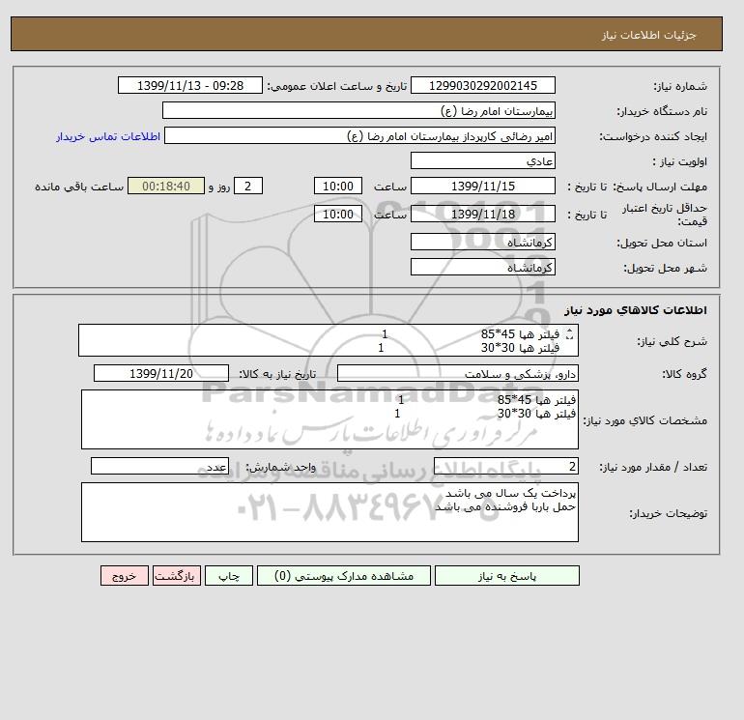Click delivery province field 'کرمانشاه'
This screenshot has width=744, height=720.
coord(482,242)
